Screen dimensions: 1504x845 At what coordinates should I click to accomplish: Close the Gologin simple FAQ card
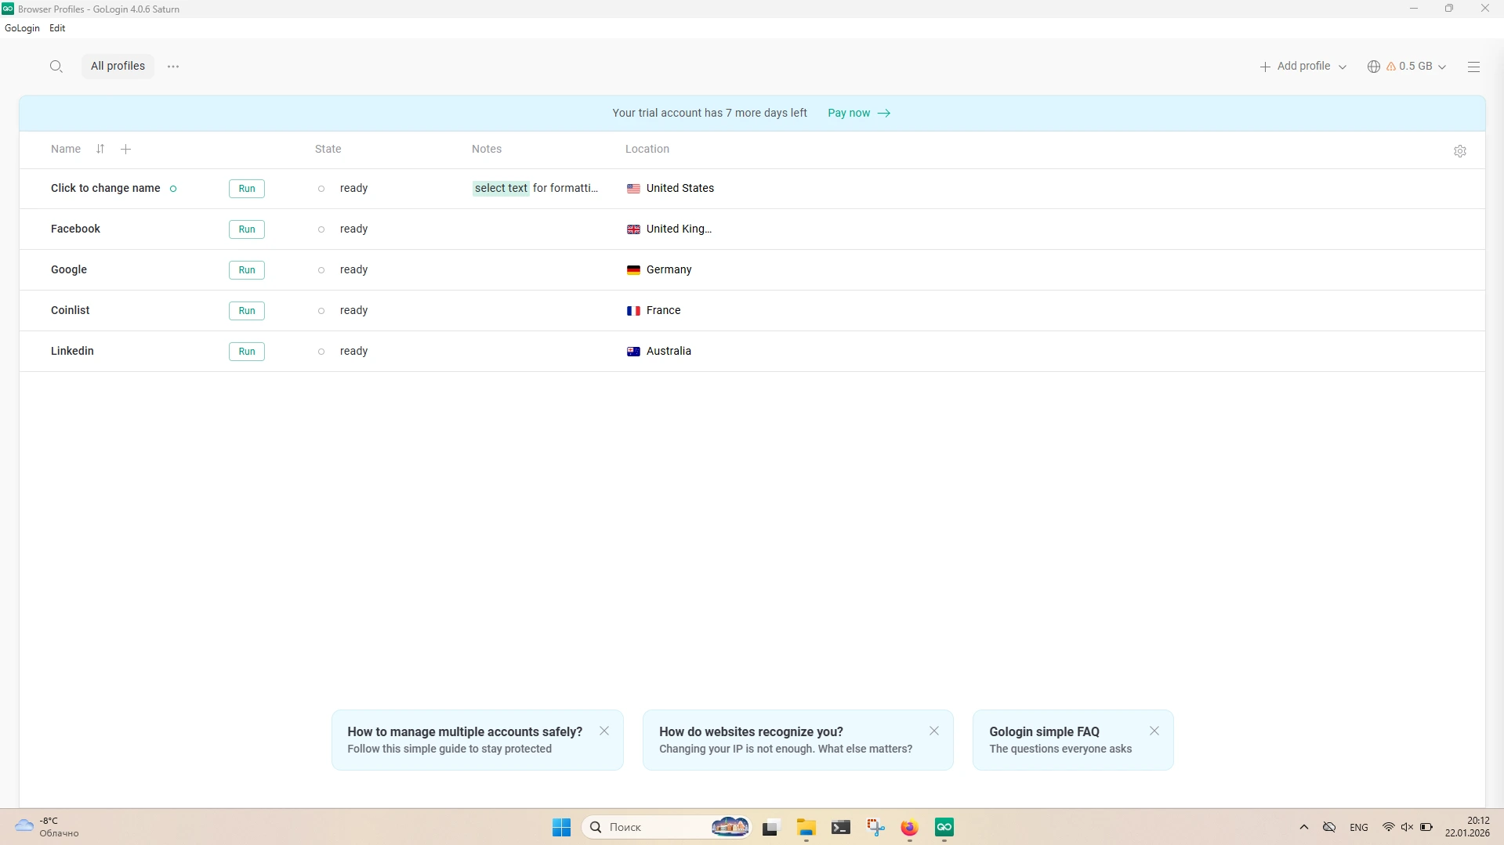tap(1154, 731)
